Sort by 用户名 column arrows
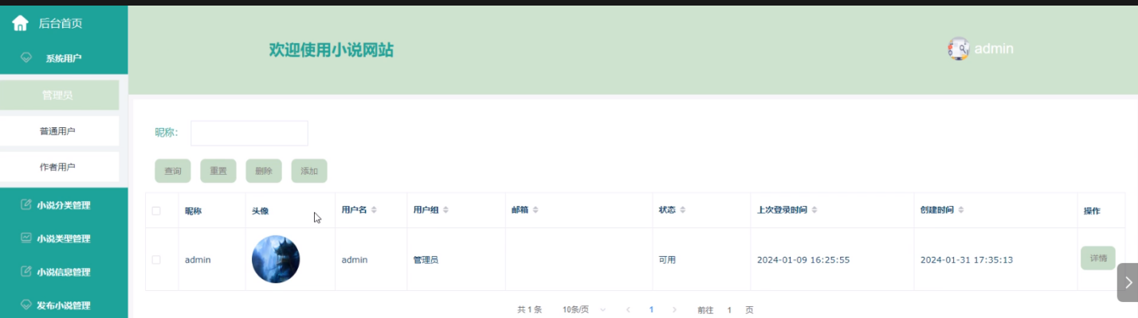The height and width of the screenshot is (318, 1138). (374, 210)
